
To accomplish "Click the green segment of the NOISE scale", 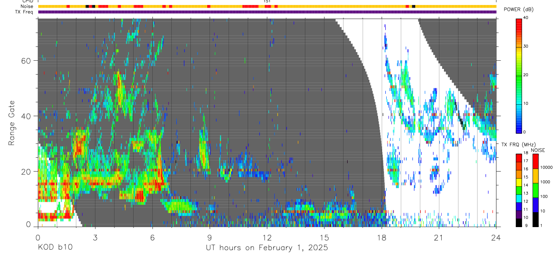I will point(535,190).
